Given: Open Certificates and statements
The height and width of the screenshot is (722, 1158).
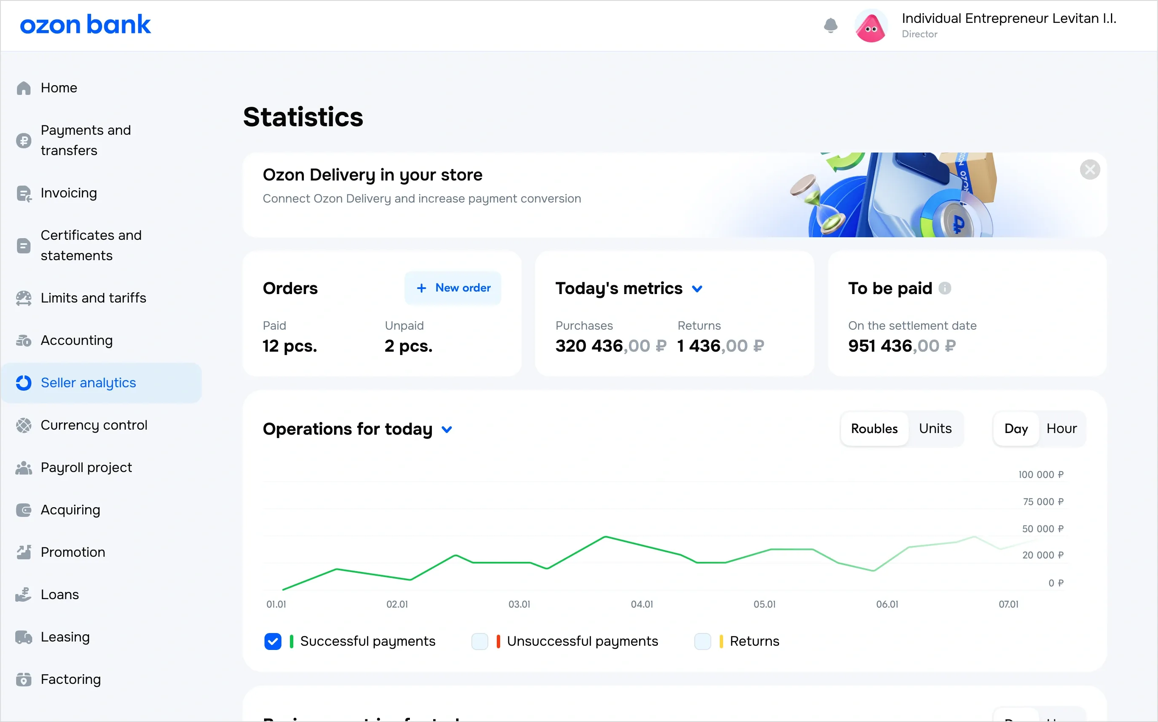Looking at the screenshot, I should coord(101,245).
